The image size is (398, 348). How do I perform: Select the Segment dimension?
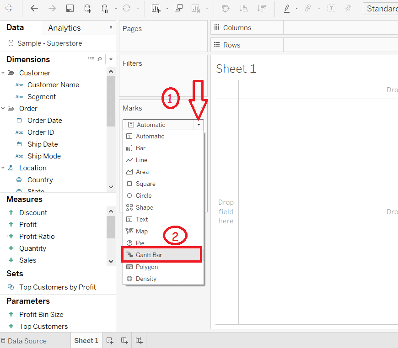pos(42,96)
